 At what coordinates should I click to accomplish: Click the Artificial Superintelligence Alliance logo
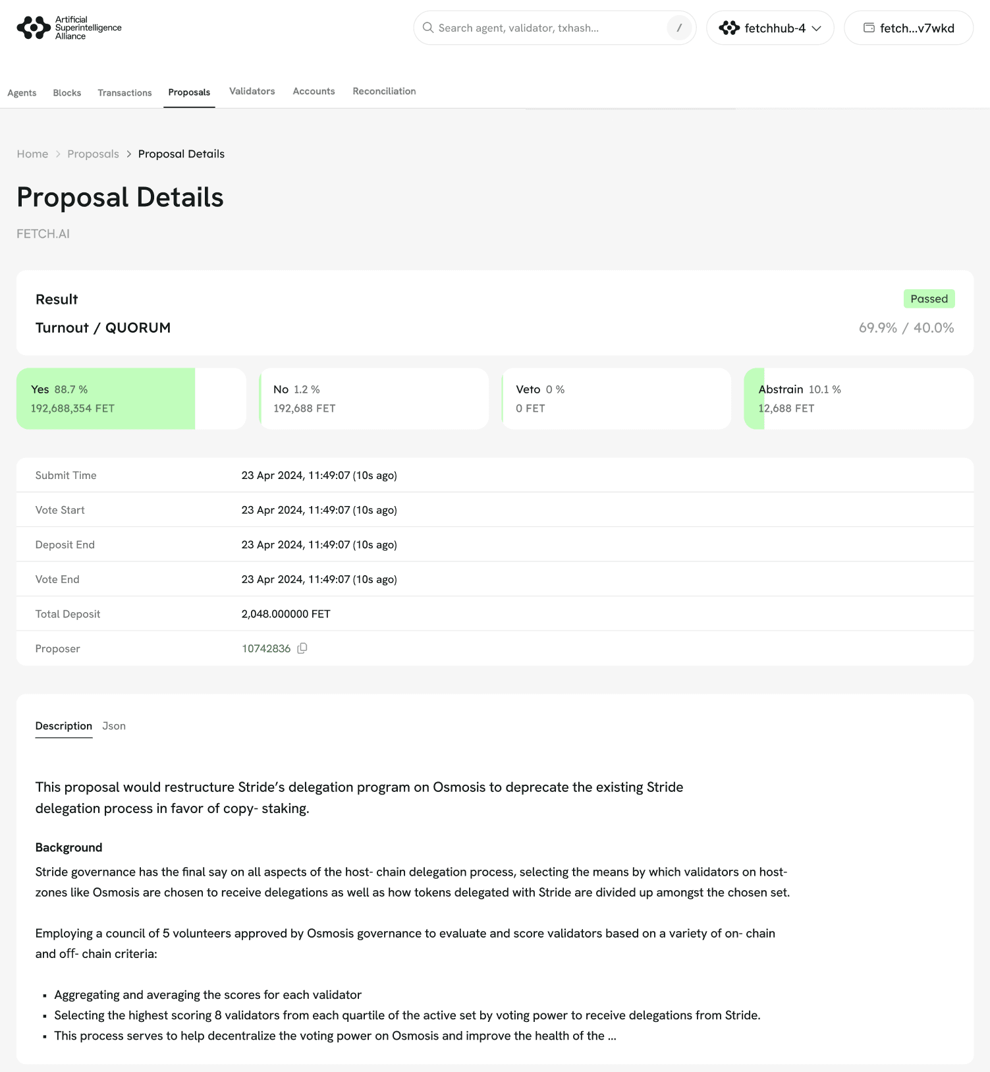coord(69,28)
